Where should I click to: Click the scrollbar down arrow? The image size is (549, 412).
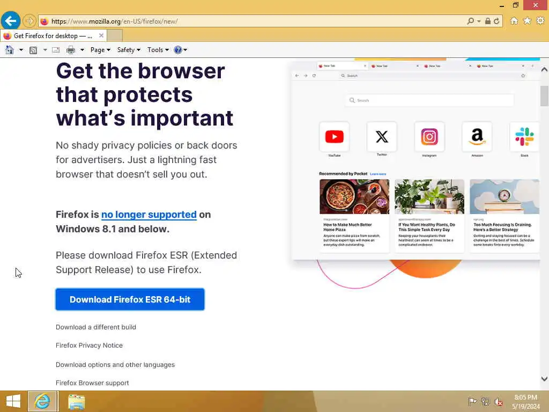coord(544,379)
